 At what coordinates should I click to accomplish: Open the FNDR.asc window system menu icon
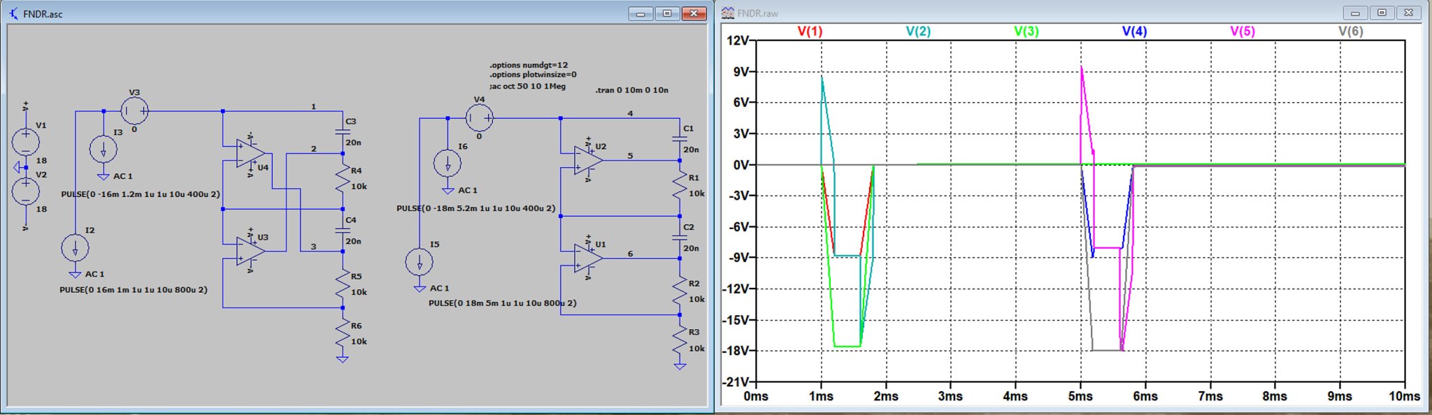(x=13, y=13)
